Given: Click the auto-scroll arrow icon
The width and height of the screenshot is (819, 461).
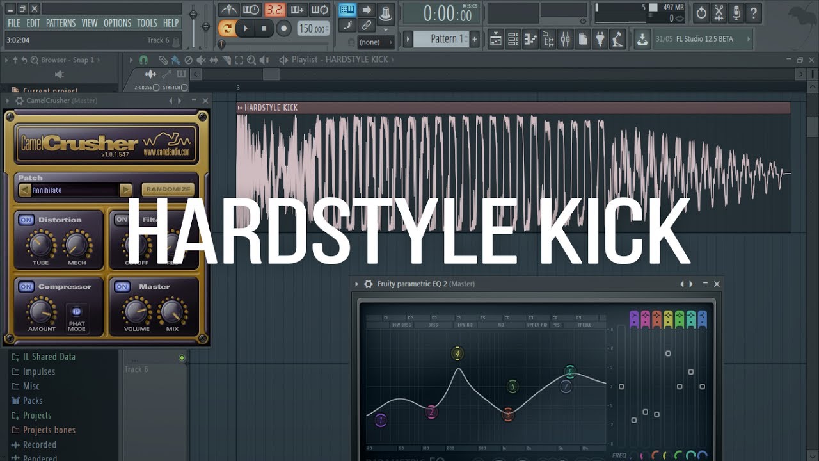Looking at the screenshot, I should click(367, 10).
